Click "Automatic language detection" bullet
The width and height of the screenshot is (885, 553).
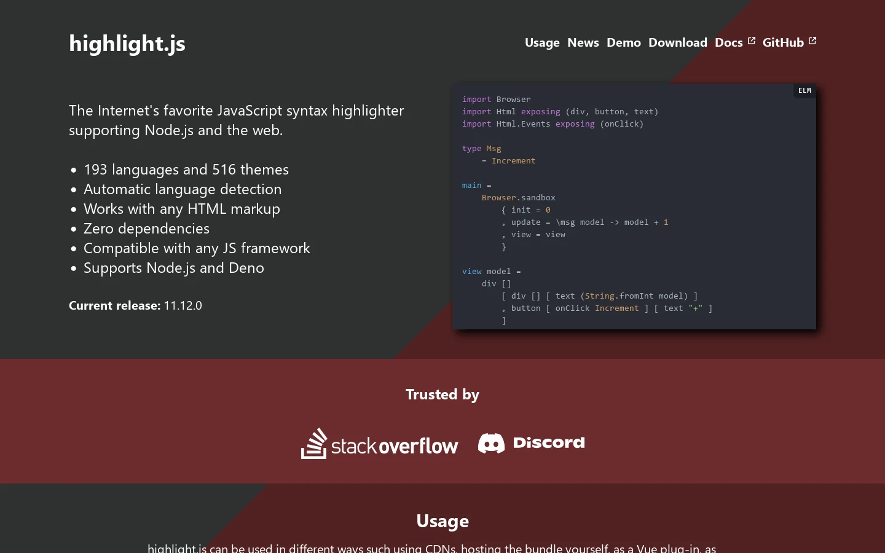183,189
